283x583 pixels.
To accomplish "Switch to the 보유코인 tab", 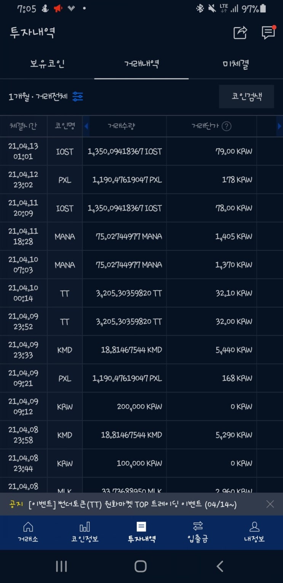I will 47,64.
